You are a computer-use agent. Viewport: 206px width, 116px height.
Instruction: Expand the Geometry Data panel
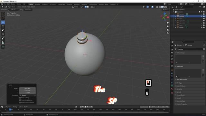point(181,101)
